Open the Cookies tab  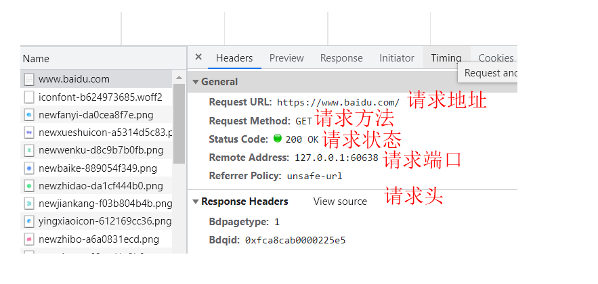pyautogui.click(x=496, y=58)
